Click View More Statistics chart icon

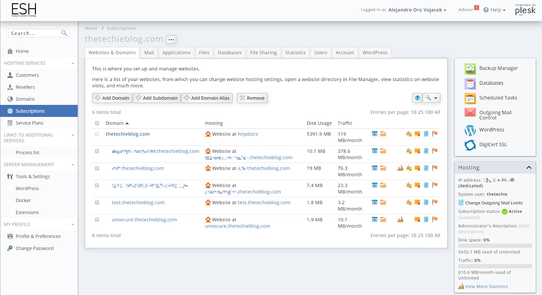461,287
